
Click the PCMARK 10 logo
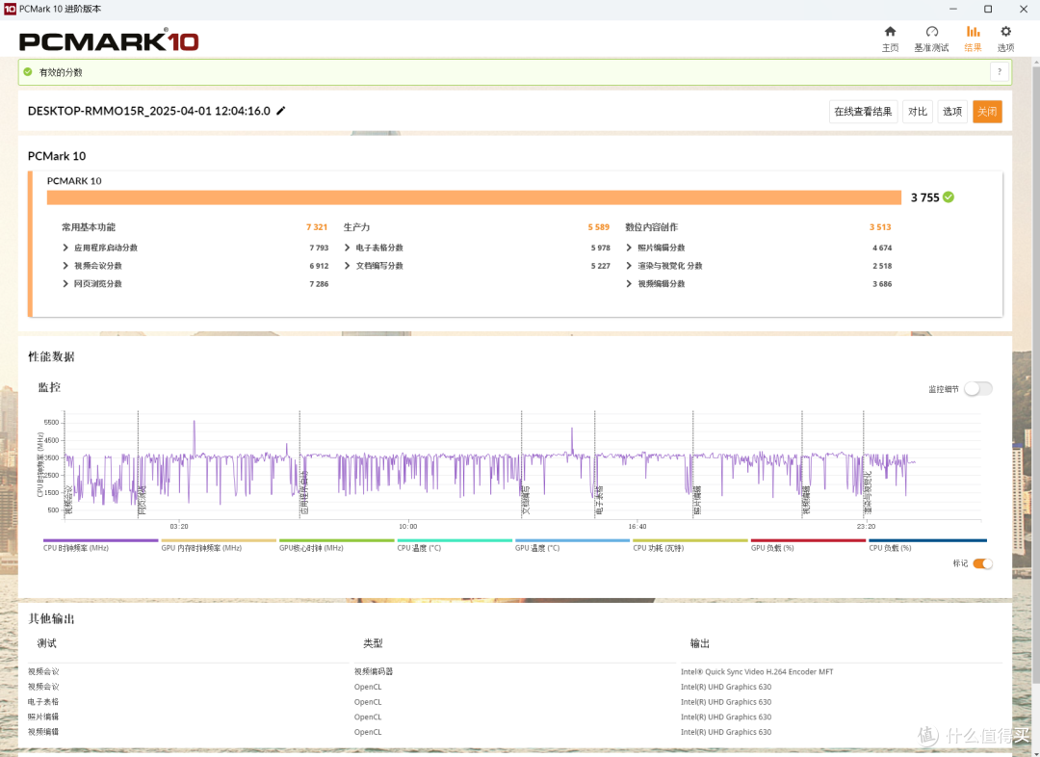(x=109, y=40)
